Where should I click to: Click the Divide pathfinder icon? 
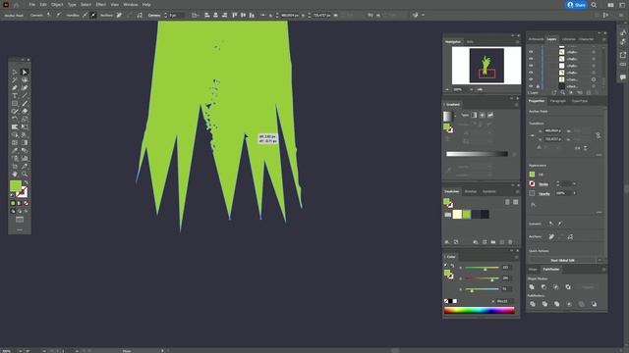tap(533, 304)
